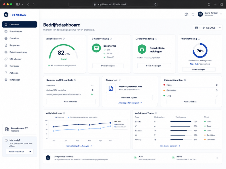This screenshot has height=169, width=226.
Task: Open Safari sidebar toggle icon
Action: tap(18, 4)
